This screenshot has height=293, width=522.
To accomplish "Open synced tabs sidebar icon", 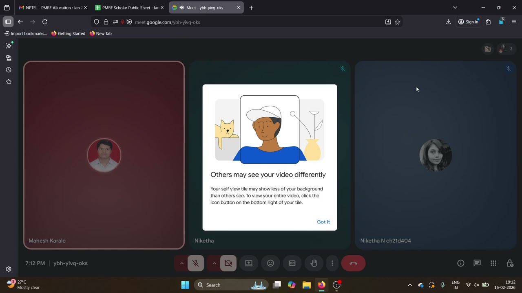I will [9, 58].
